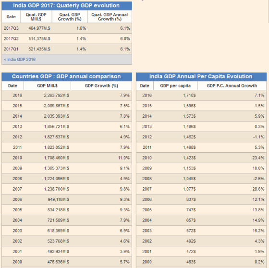Screen dimensions: 269x268
Task: Click the 11.0% GDP growth cell
Action: pos(124,158)
